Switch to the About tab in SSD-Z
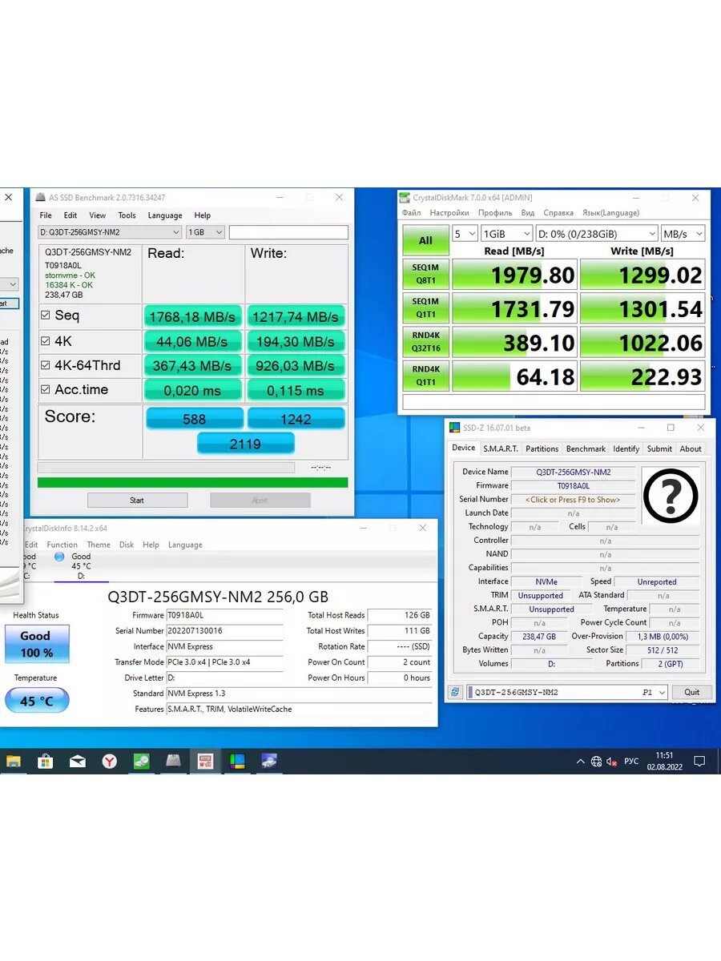721x961 pixels. (x=691, y=448)
